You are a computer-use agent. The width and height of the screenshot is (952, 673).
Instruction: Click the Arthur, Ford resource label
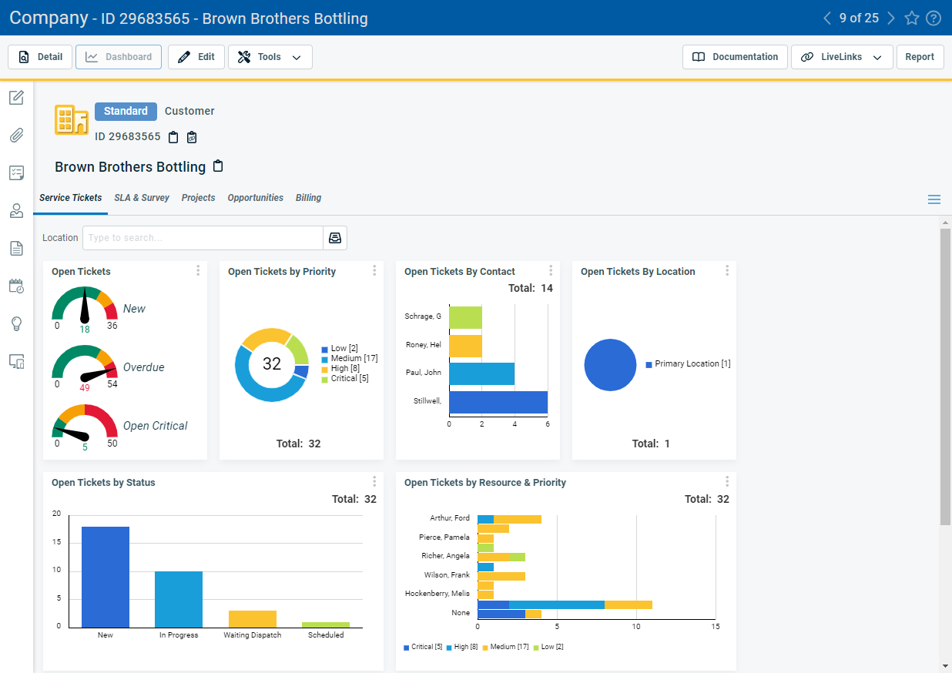click(450, 518)
